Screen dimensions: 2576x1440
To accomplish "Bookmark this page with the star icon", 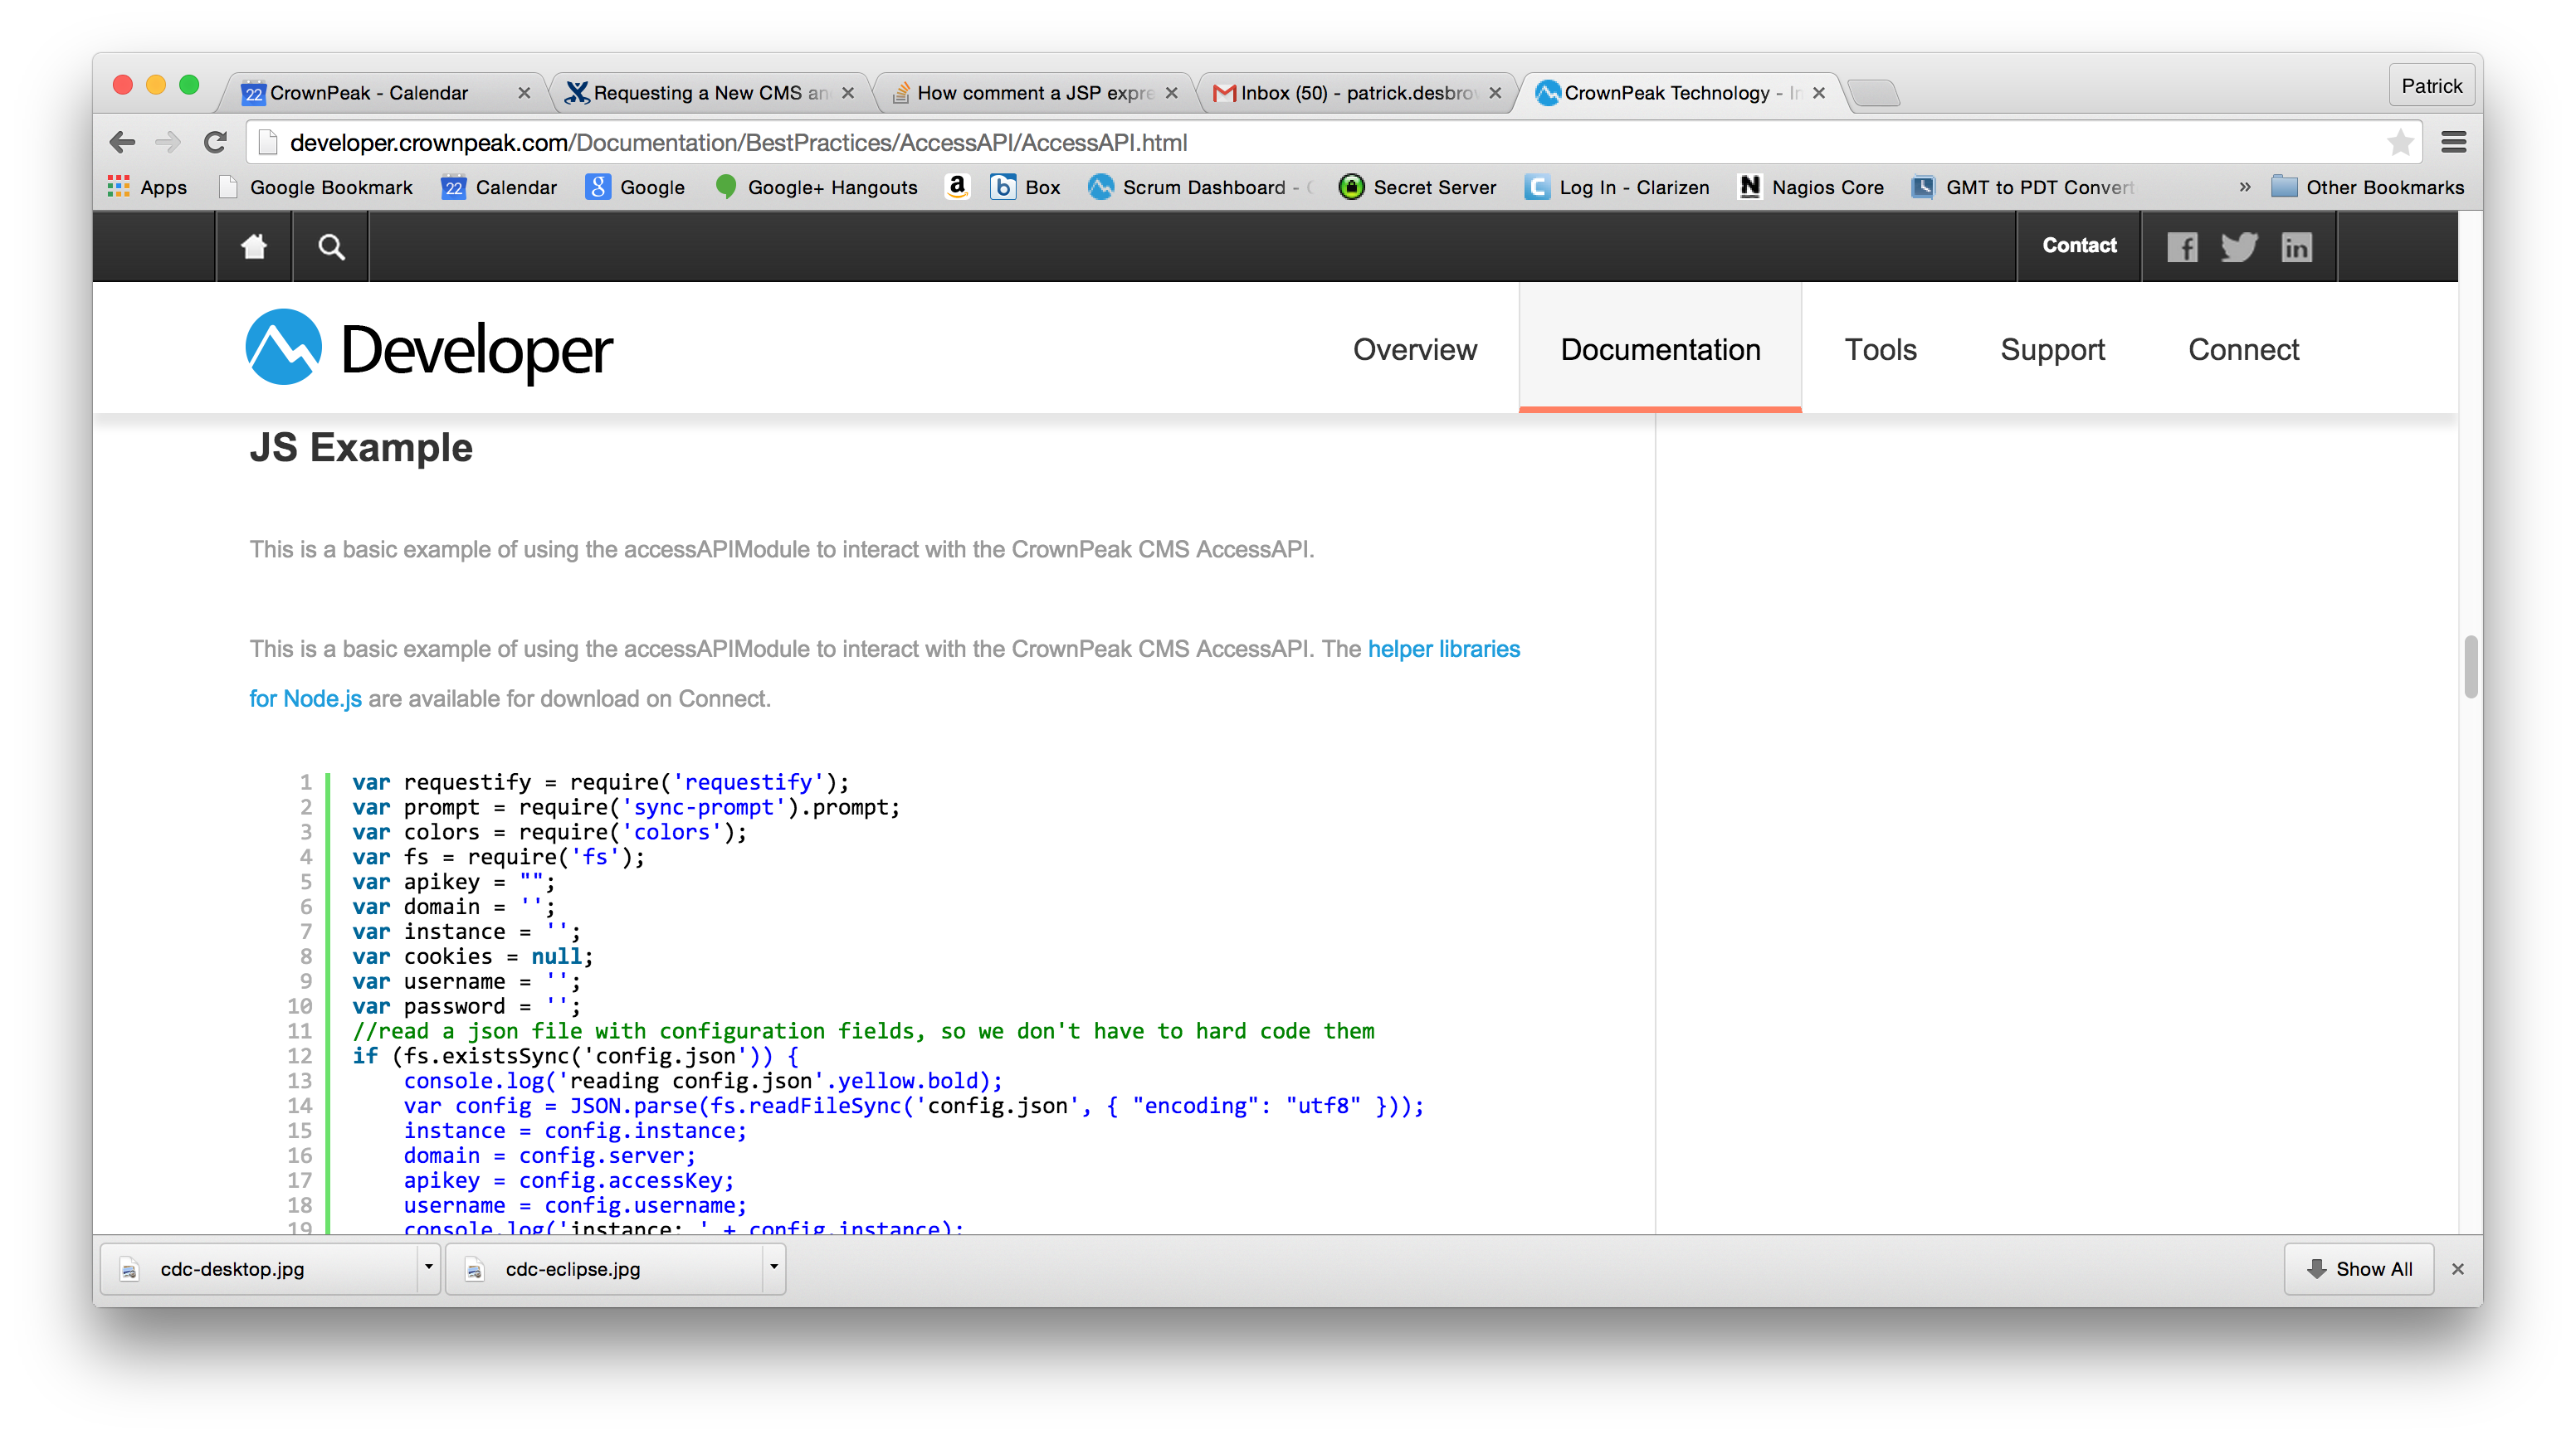I will 2400,142.
